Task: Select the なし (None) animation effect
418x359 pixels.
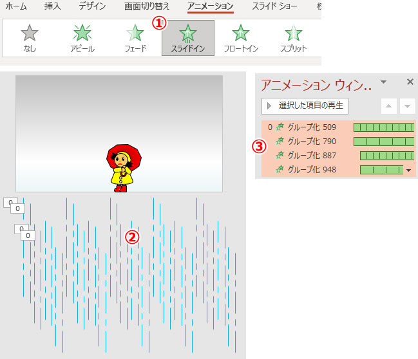Action: coord(29,38)
